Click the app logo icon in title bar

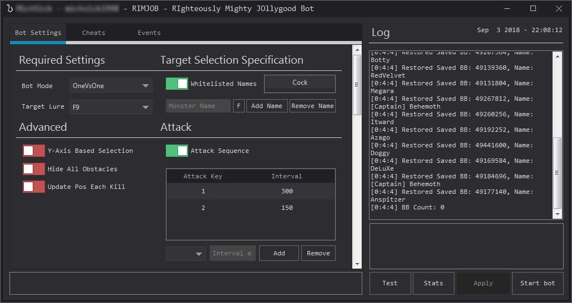pyautogui.click(x=9, y=9)
